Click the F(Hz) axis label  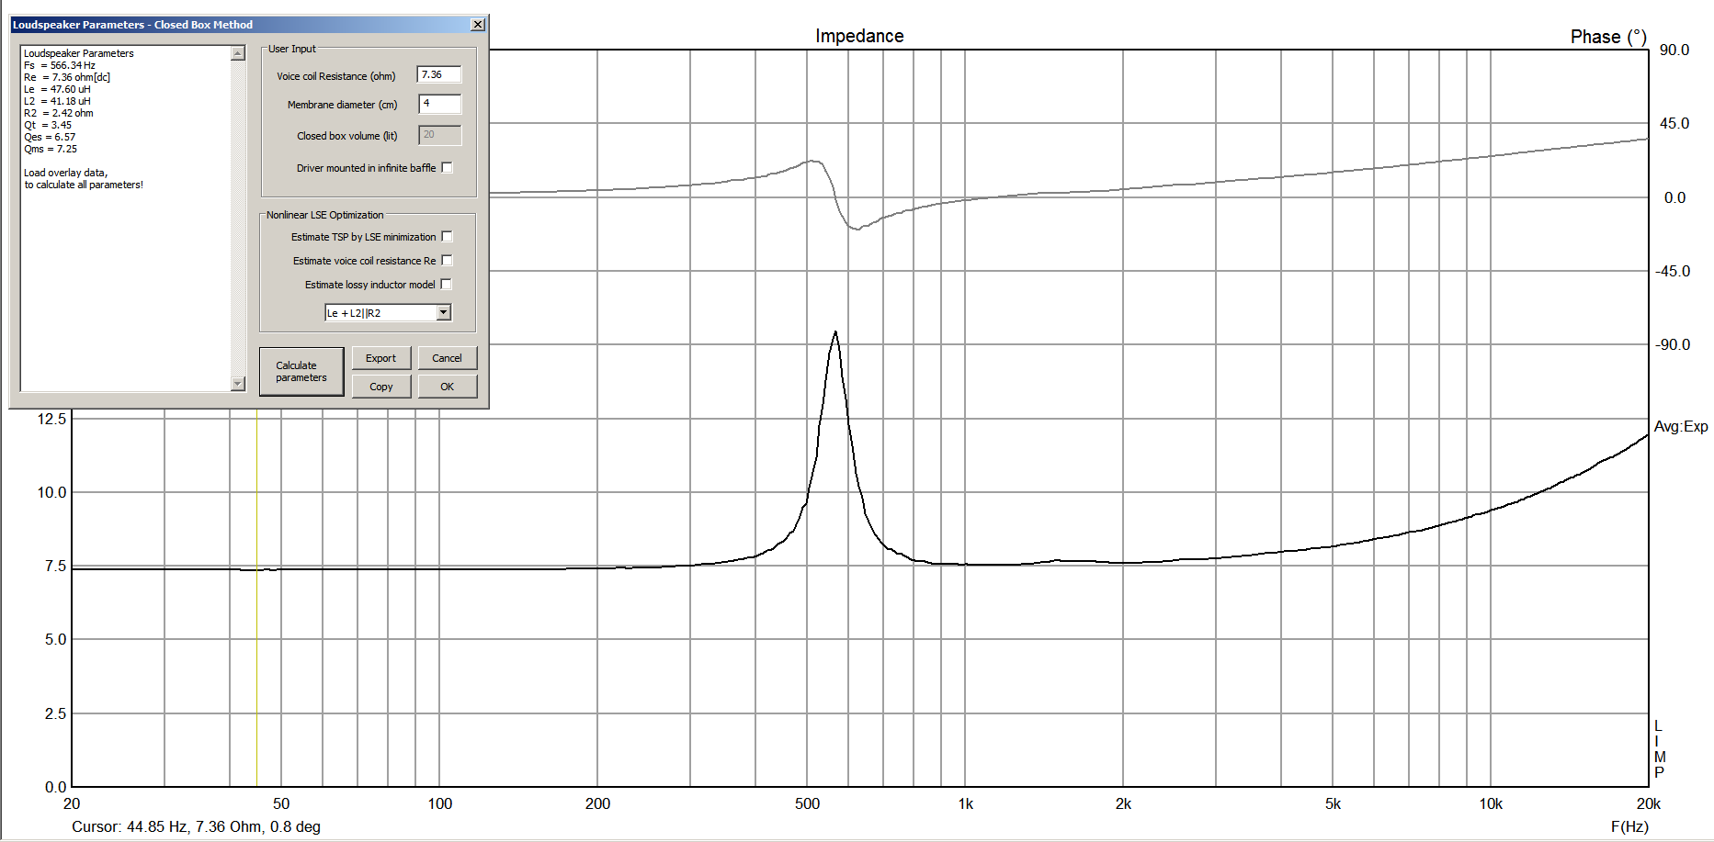coord(1629,826)
